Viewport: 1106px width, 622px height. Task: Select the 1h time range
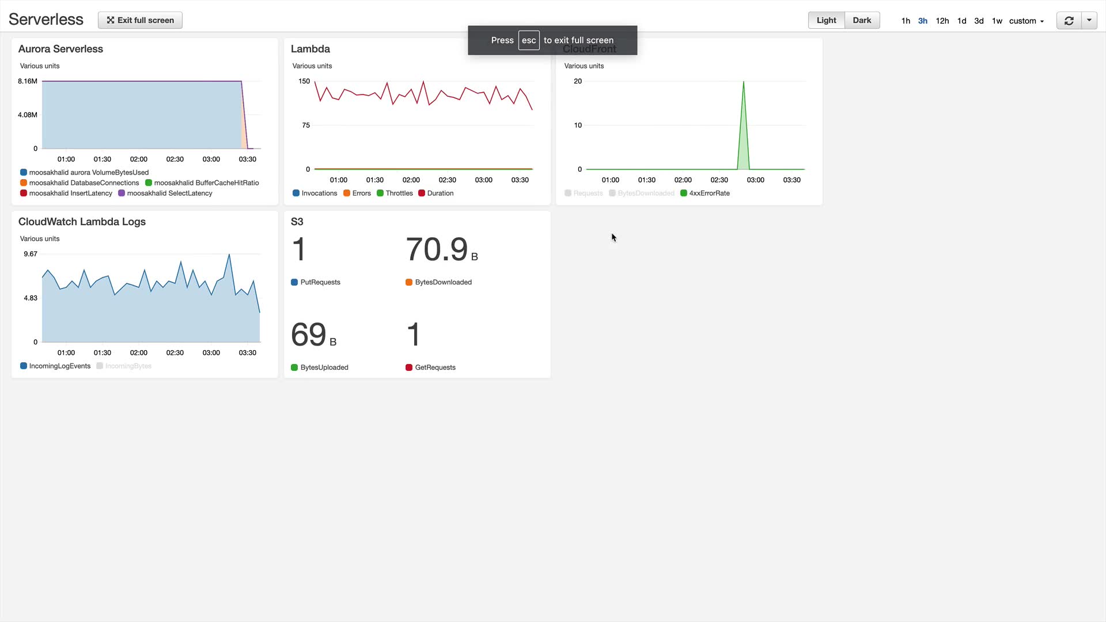[x=906, y=21]
